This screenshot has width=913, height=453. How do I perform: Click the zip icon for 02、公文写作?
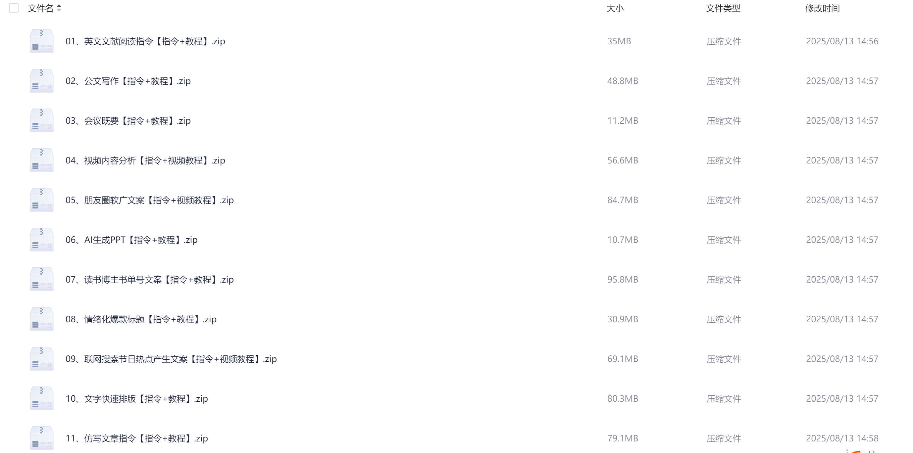click(x=41, y=81)
